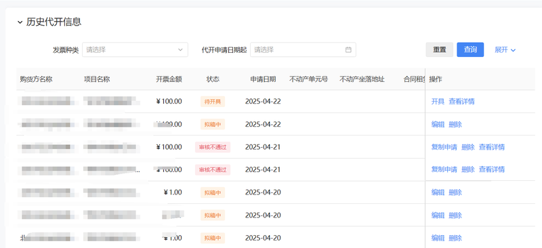Click 删除 in the last visible row

455,238
